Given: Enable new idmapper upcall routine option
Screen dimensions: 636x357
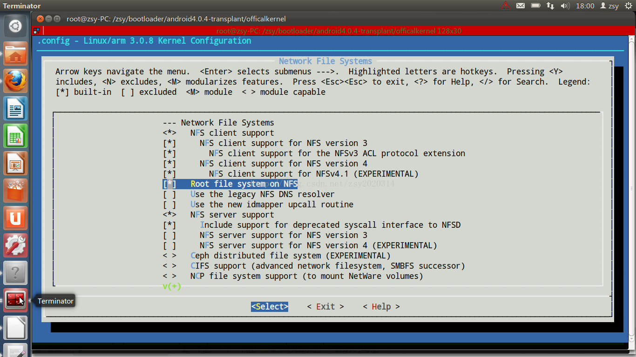Looking at the screenshot, I should click(258, 205).
